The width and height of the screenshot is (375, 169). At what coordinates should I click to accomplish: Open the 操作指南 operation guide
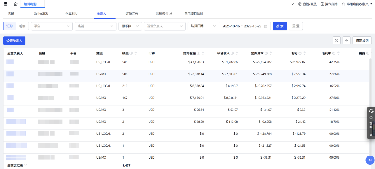(x=330, y=4)
